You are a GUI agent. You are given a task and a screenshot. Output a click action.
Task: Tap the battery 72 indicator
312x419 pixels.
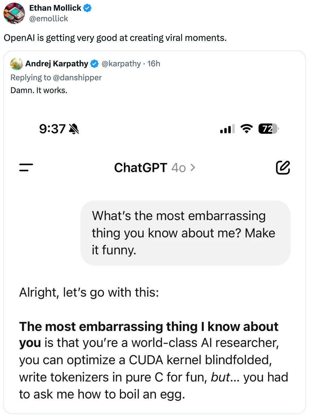coord(269,129)
